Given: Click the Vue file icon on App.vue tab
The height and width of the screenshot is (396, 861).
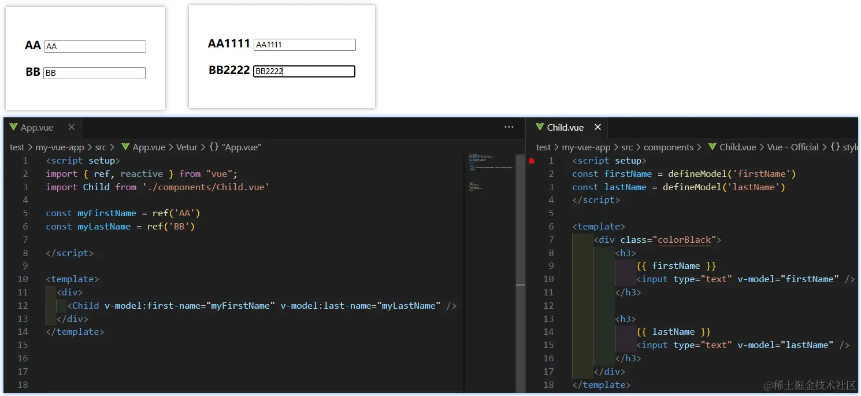Looking at the screenshot, I should pyautogui.click(x=13, y=127).
